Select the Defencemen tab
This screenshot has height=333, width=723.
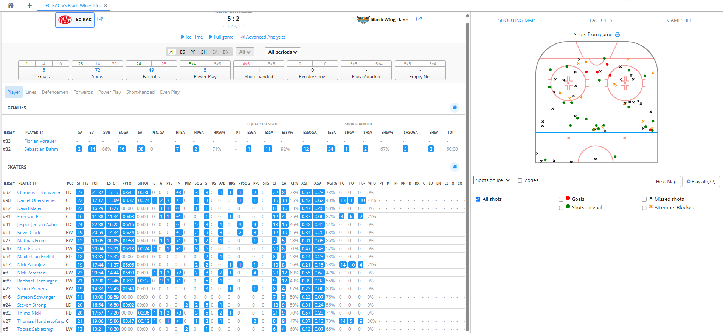pos(55,92)
